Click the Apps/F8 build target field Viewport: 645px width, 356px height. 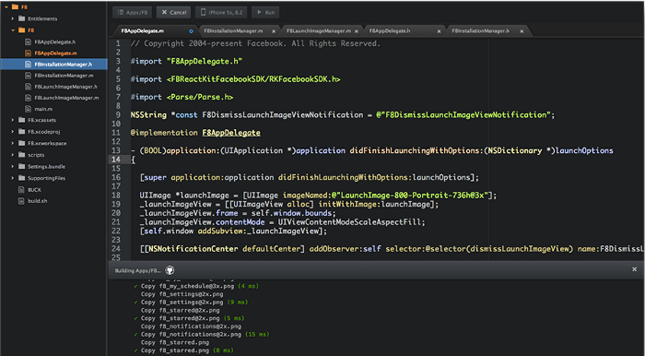[x=133, y=12]
